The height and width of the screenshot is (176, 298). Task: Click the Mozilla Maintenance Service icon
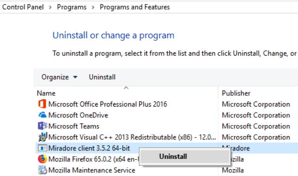(x=43, y=170)
